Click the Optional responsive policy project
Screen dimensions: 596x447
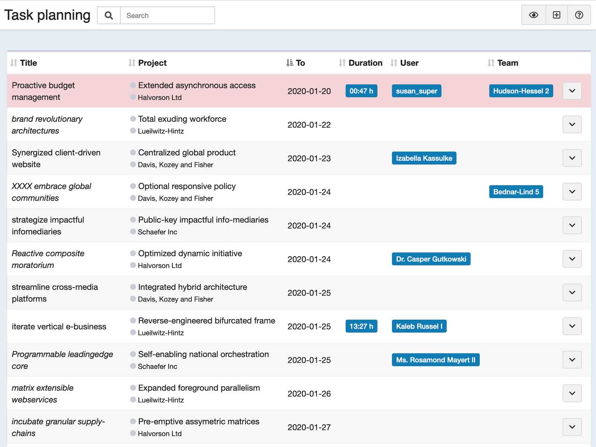pos(187,186)
